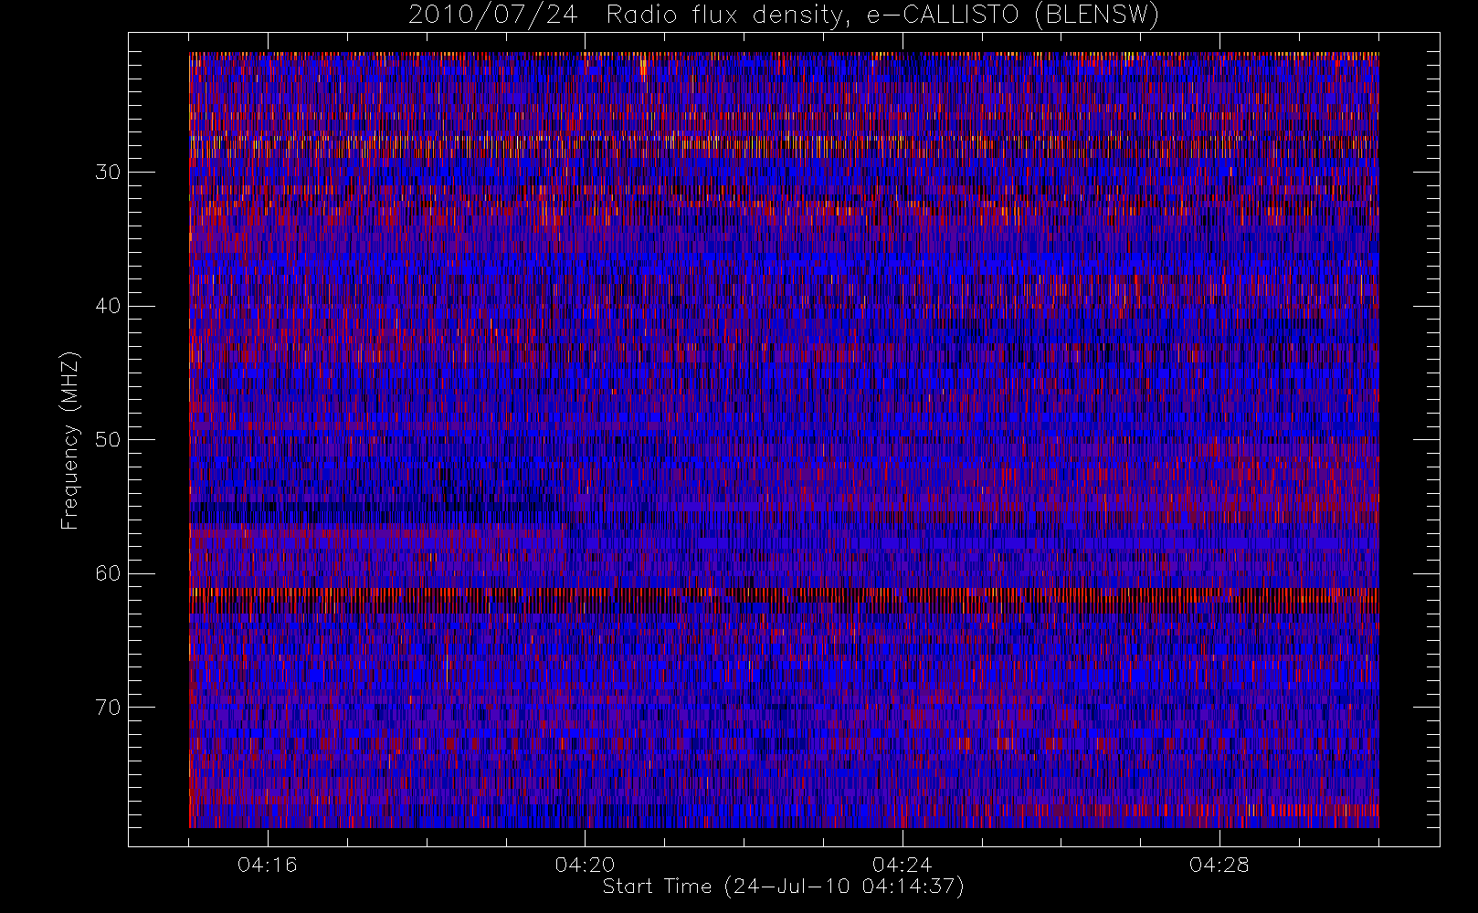Screen dimensions: 1478x913
Task: Click the plot title mentioning e-CALLISTO (BLENSW)
Action: [x=784, y=16]
